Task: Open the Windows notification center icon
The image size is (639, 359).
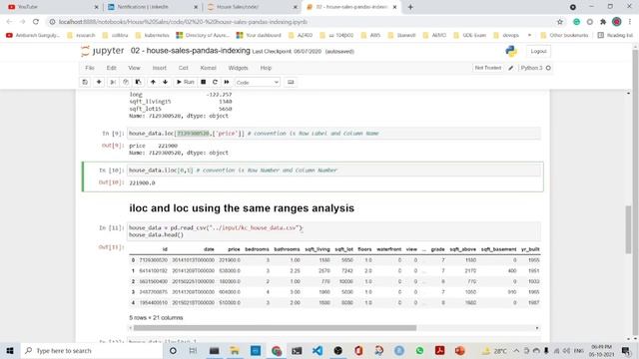Action: (x=626, y=350)
